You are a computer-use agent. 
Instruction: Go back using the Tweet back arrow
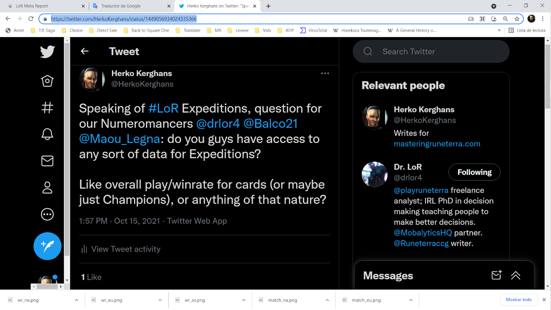[85, 51]
